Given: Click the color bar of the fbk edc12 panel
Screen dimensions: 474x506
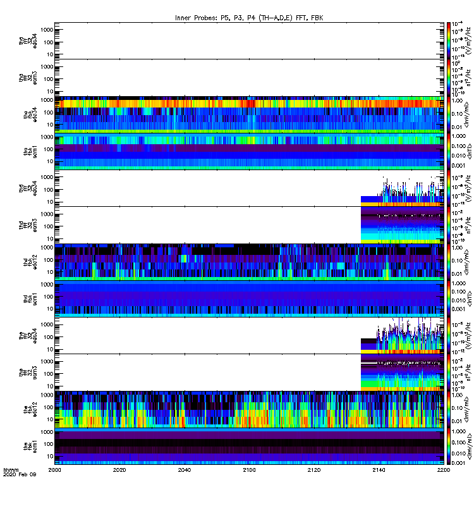Looking at the screenshot, I should (449, 409).
